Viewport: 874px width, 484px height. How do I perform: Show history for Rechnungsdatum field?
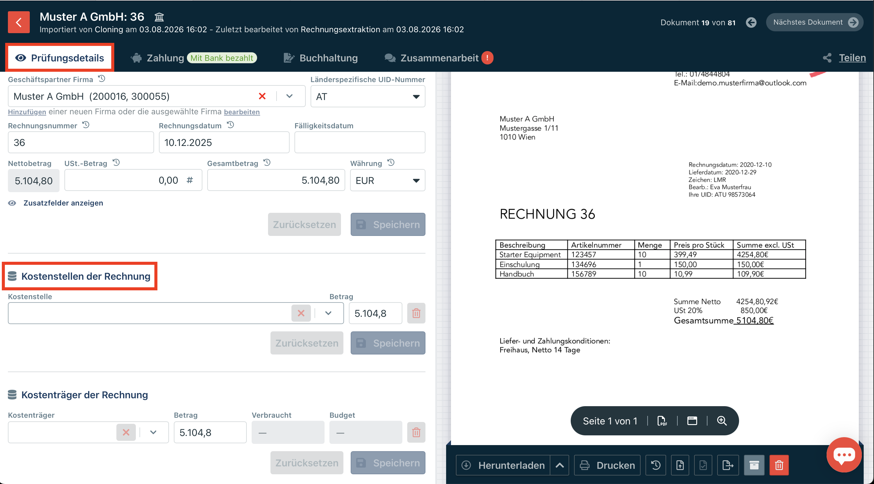click(230, 125)
